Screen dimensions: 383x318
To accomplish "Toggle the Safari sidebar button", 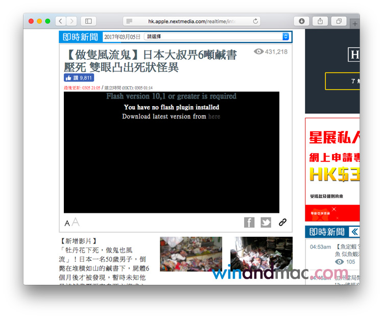I will pyautogui.click(x=88, y=21).
